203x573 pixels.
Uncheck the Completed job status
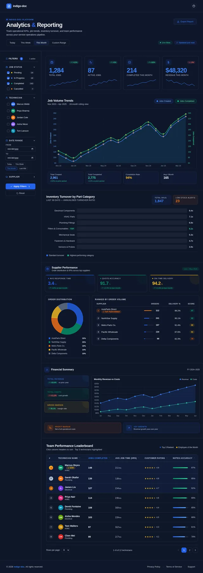8,83
